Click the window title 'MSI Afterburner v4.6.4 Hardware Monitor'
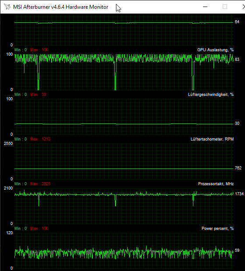 point(61,7)
